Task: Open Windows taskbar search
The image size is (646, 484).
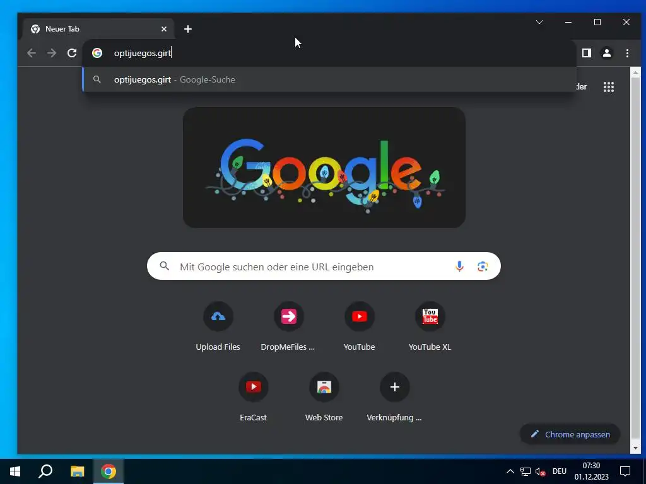Action: (x=45, y=471)
